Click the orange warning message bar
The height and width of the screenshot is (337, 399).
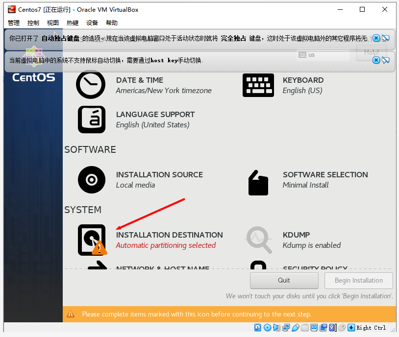point(229,314)
